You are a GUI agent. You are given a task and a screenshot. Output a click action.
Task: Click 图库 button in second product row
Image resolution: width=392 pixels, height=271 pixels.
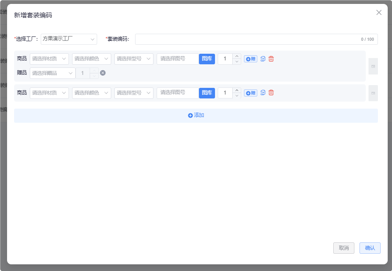click(207, 93)
